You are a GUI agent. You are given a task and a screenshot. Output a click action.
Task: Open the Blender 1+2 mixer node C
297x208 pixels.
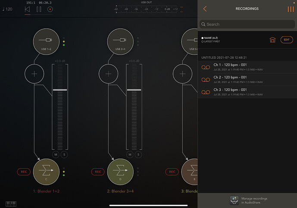click(x=46, y=171)
